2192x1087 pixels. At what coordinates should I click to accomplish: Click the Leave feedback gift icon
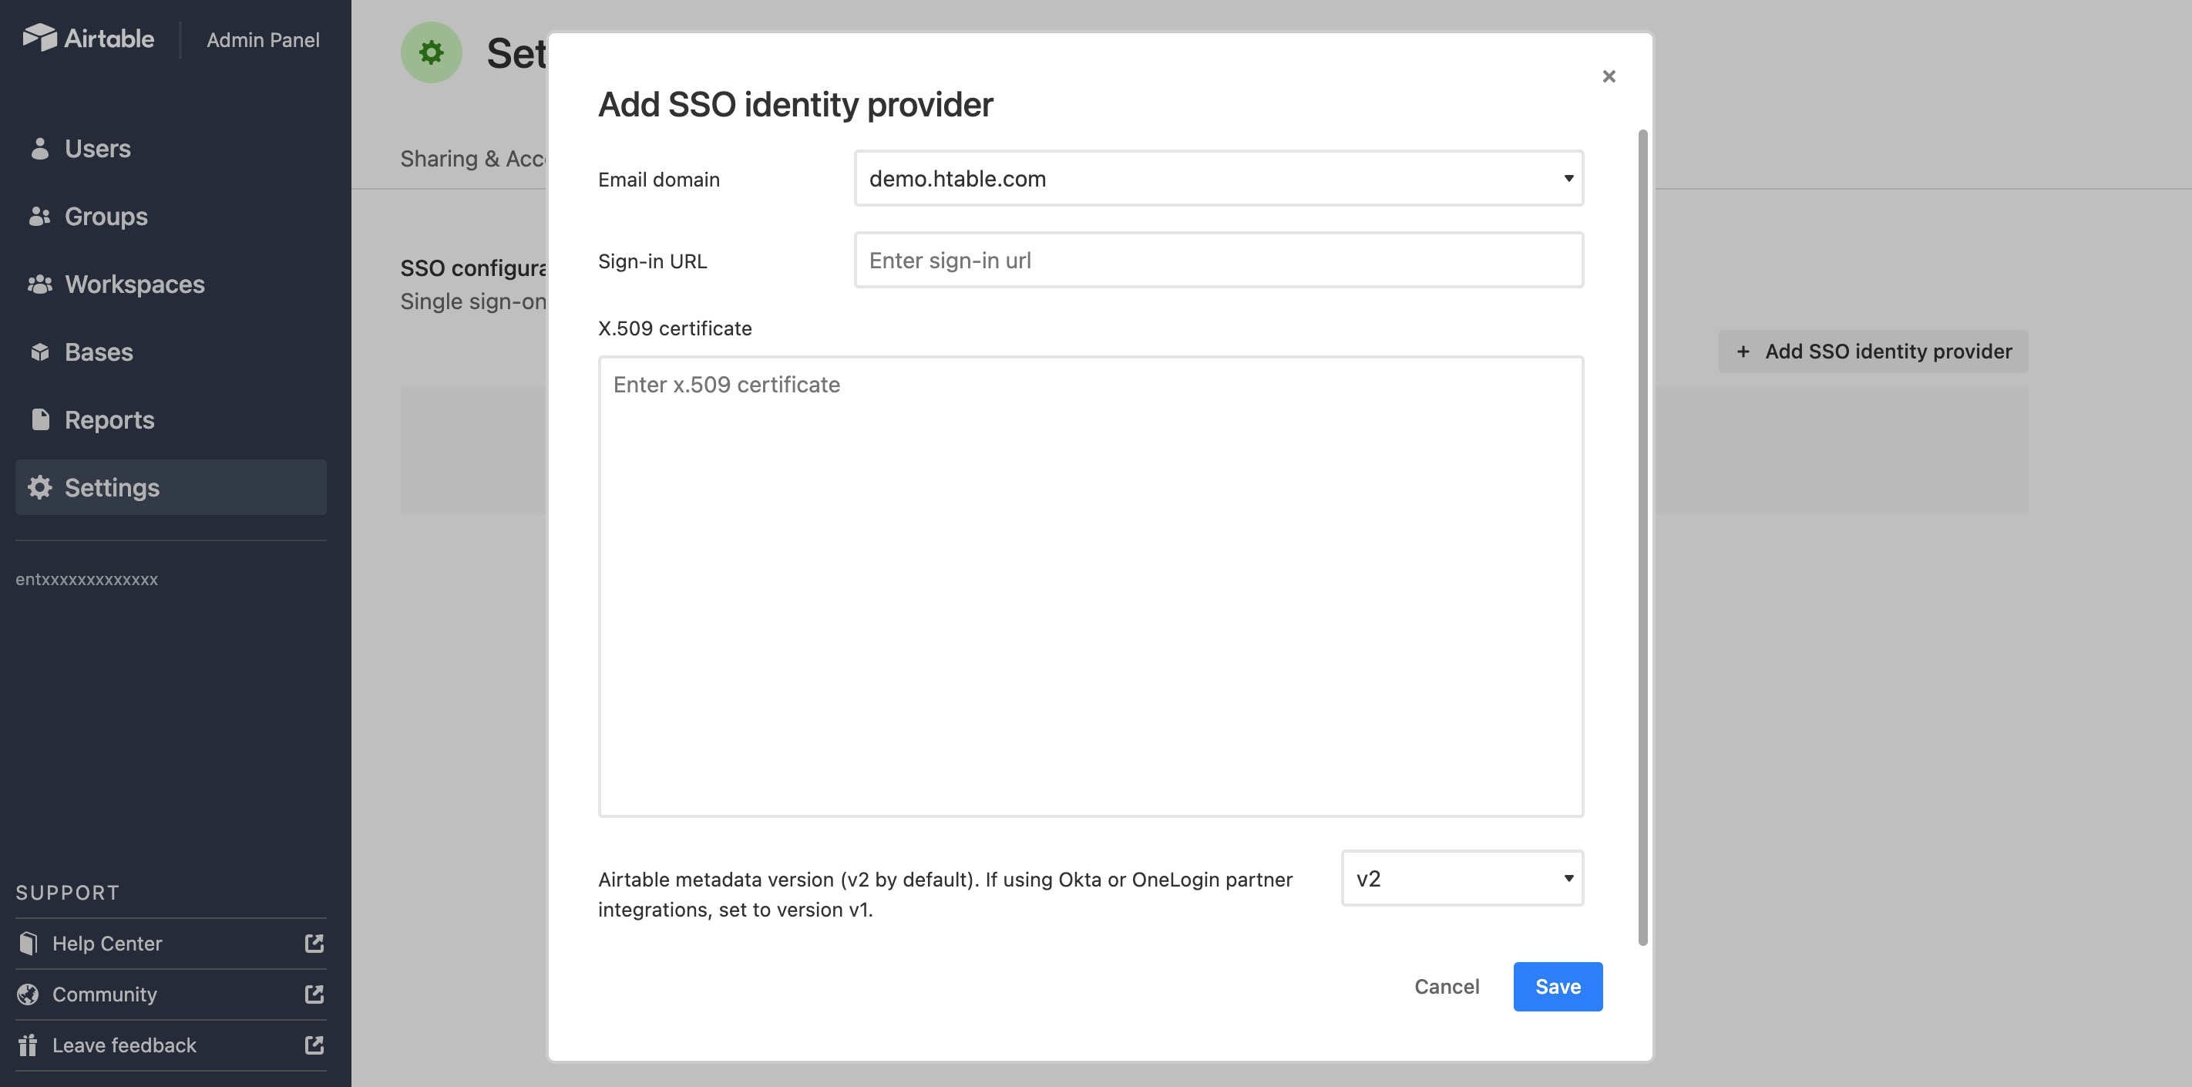pos(28,1045)
